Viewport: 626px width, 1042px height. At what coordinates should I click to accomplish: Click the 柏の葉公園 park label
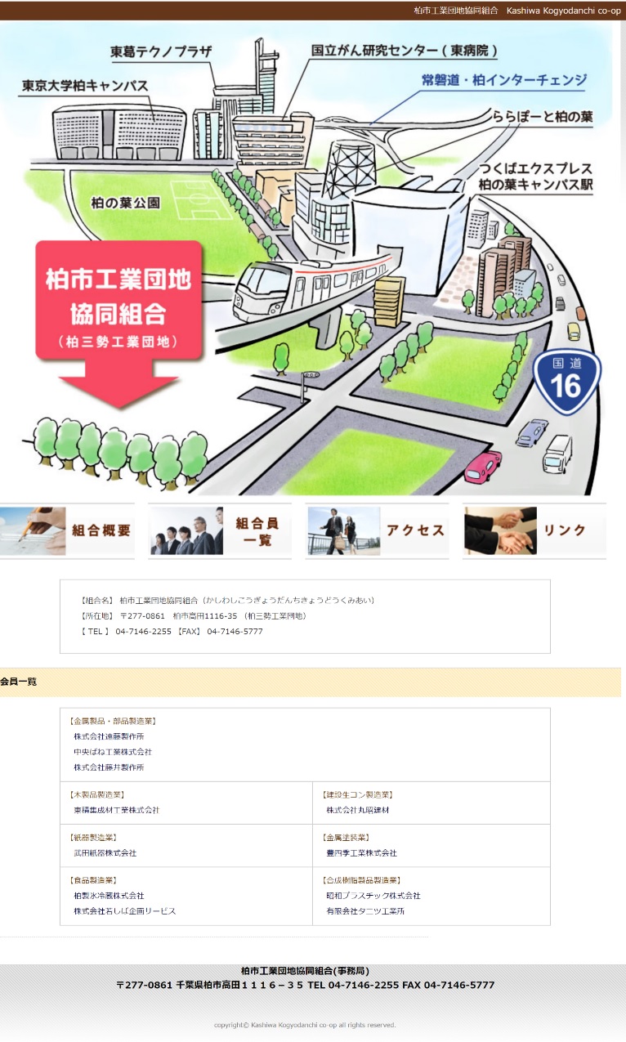[x=125, y=202]
